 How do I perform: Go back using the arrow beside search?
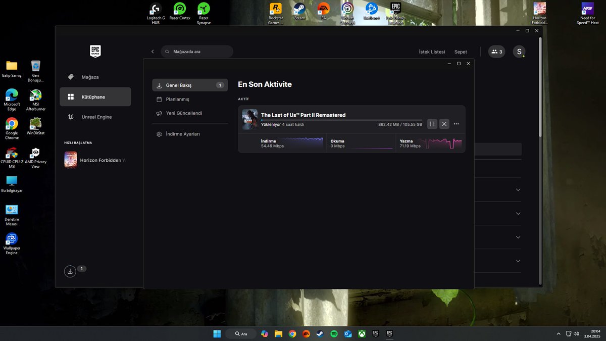click(153, 52)
